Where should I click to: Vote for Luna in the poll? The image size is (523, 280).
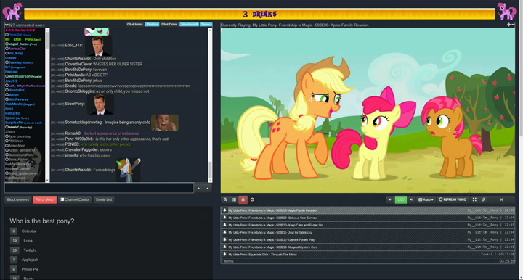tap(15, 241)
